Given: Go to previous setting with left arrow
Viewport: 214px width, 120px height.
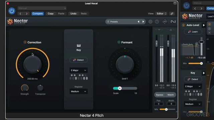Looking at the screenshot, I should (20, 14).
